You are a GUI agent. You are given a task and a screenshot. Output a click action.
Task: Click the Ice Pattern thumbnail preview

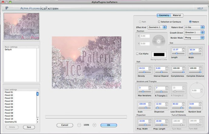[22, 26]
